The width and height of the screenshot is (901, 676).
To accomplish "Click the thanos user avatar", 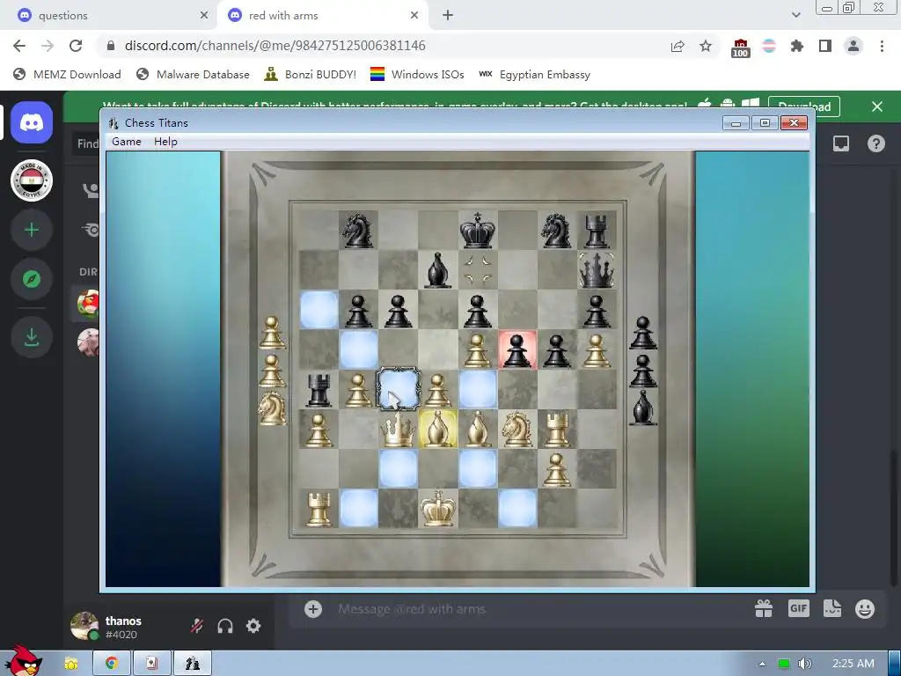I will (84, 626).
